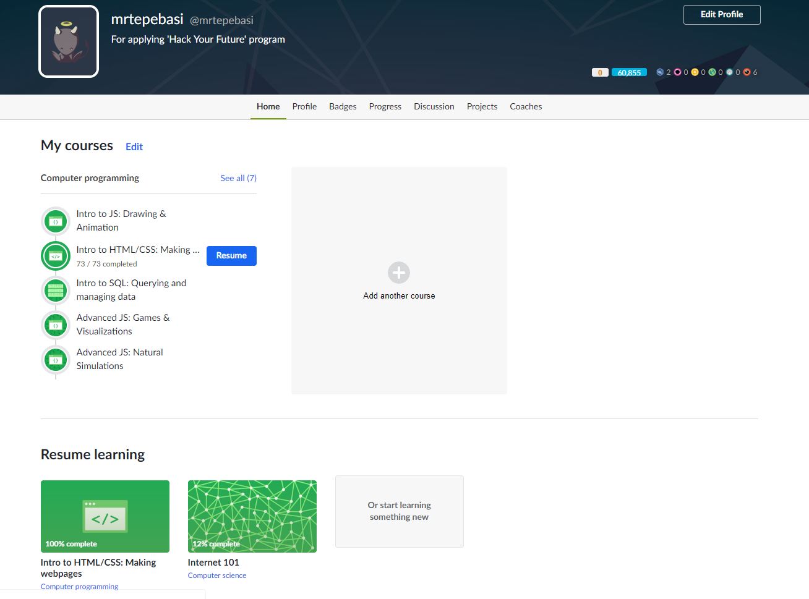Click the mrtepebasi display name heading
The width and height of the screenshot is (809, 599).
point(147,19)
